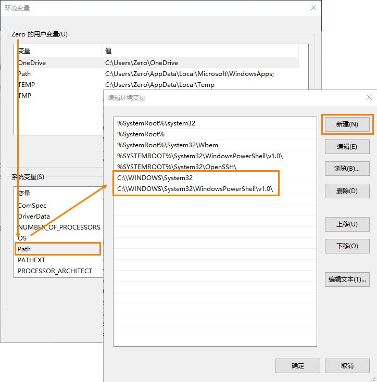This screenshot has width=377, height=382.
Task: Select ComSpec in system variables
Action: 58,206
